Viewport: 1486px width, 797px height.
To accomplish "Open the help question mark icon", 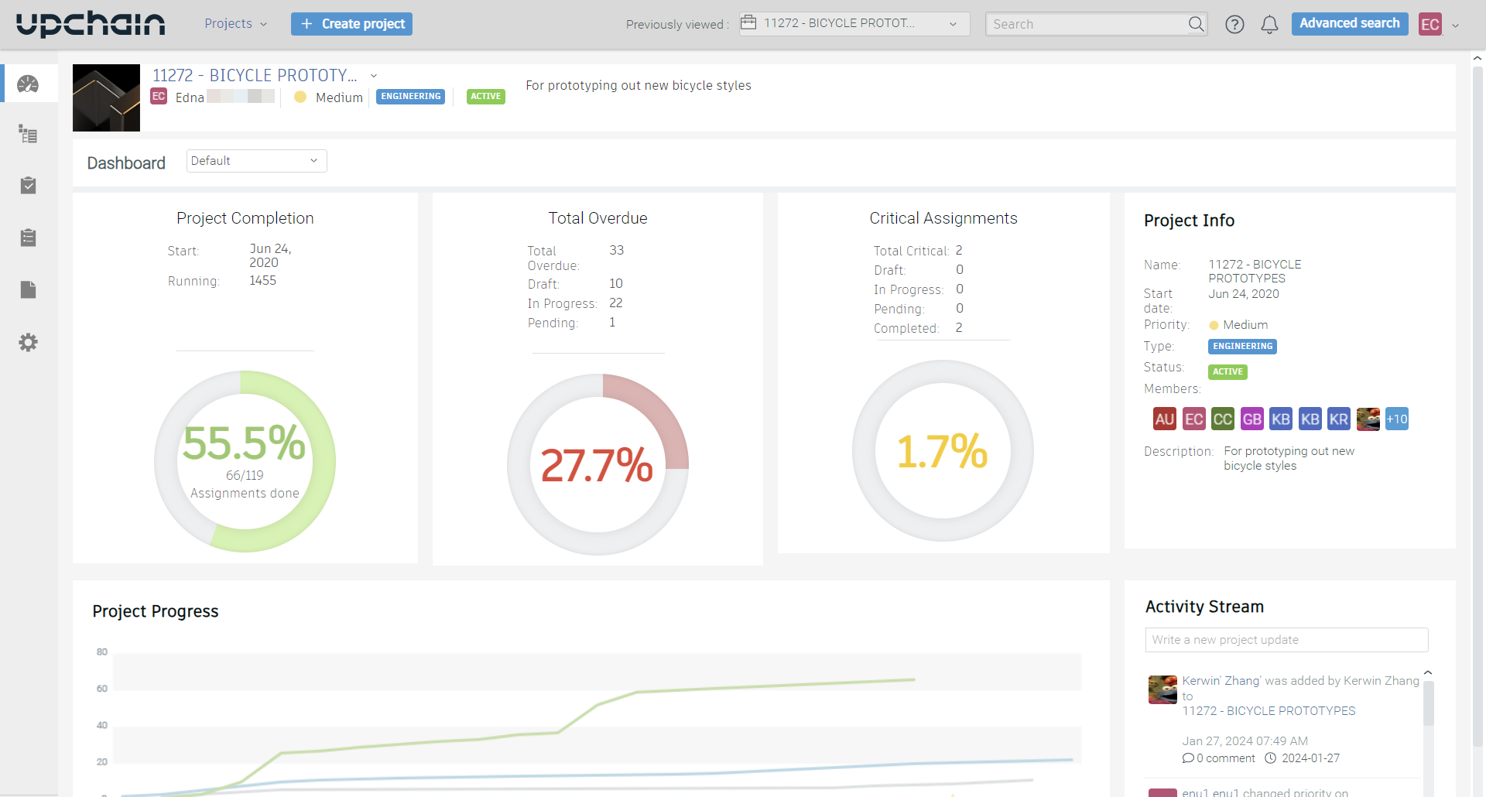I will tap(1234, 25).
